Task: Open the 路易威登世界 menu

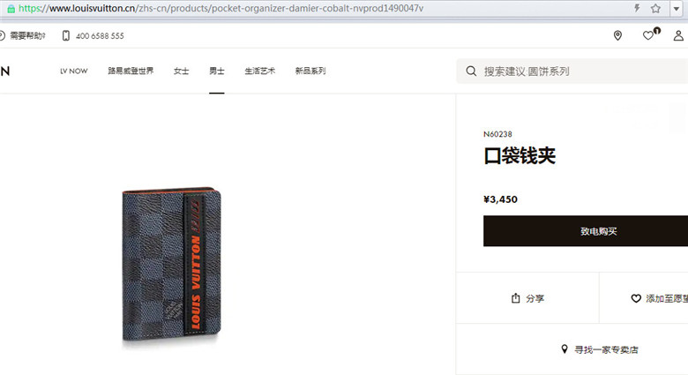Action: [x=131, y=71]
